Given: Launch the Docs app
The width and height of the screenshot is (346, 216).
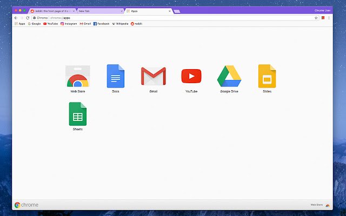Looking at the screenshot, I should tap(115, 76).
